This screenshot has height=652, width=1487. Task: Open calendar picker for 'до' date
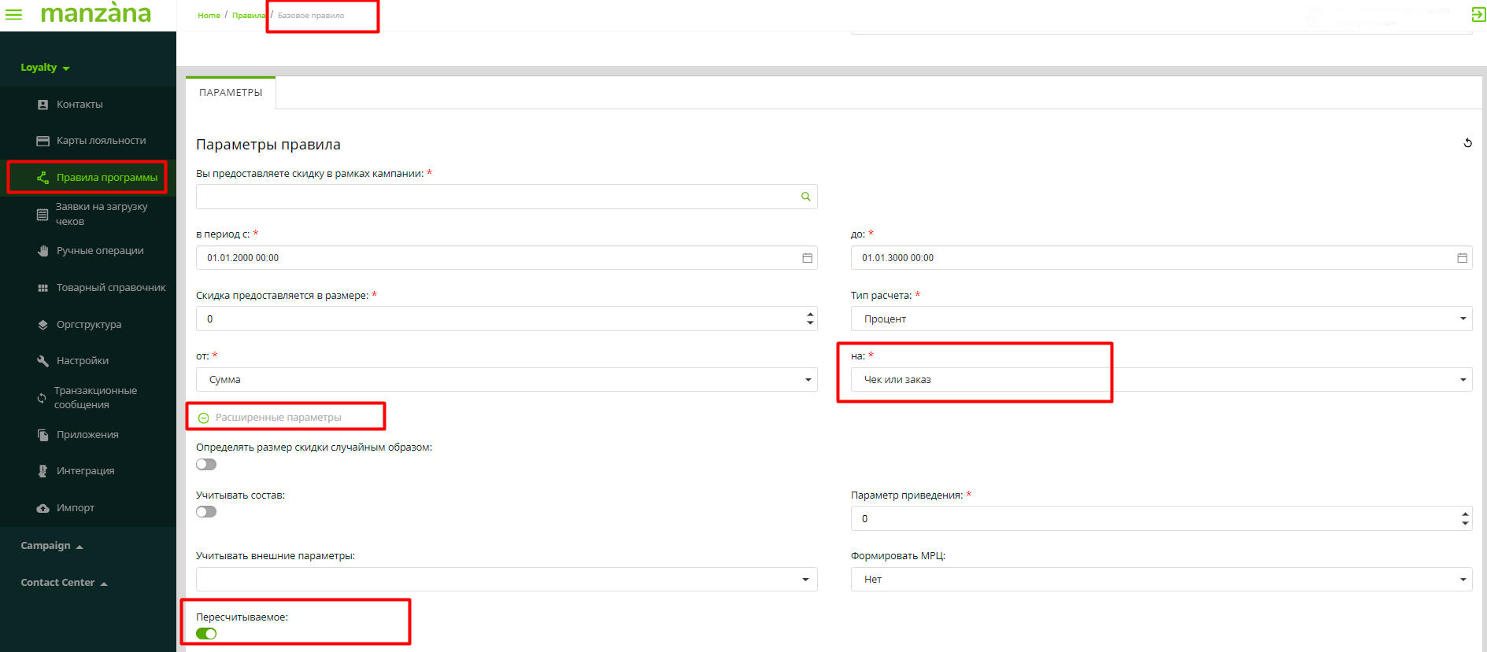pyautogui.click(x=1462, y=258)
